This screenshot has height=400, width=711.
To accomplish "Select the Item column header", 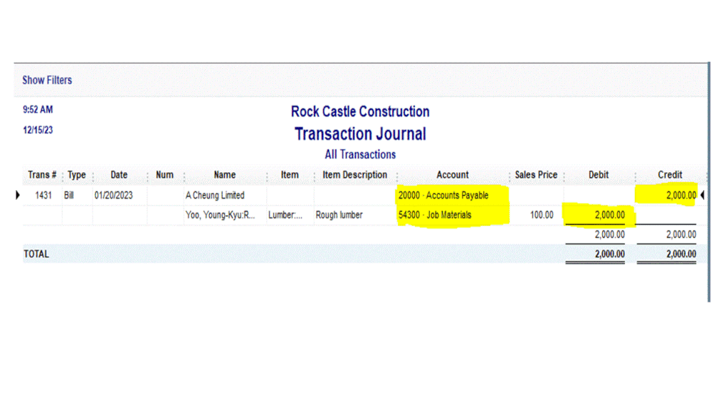I will pos(290,175).
